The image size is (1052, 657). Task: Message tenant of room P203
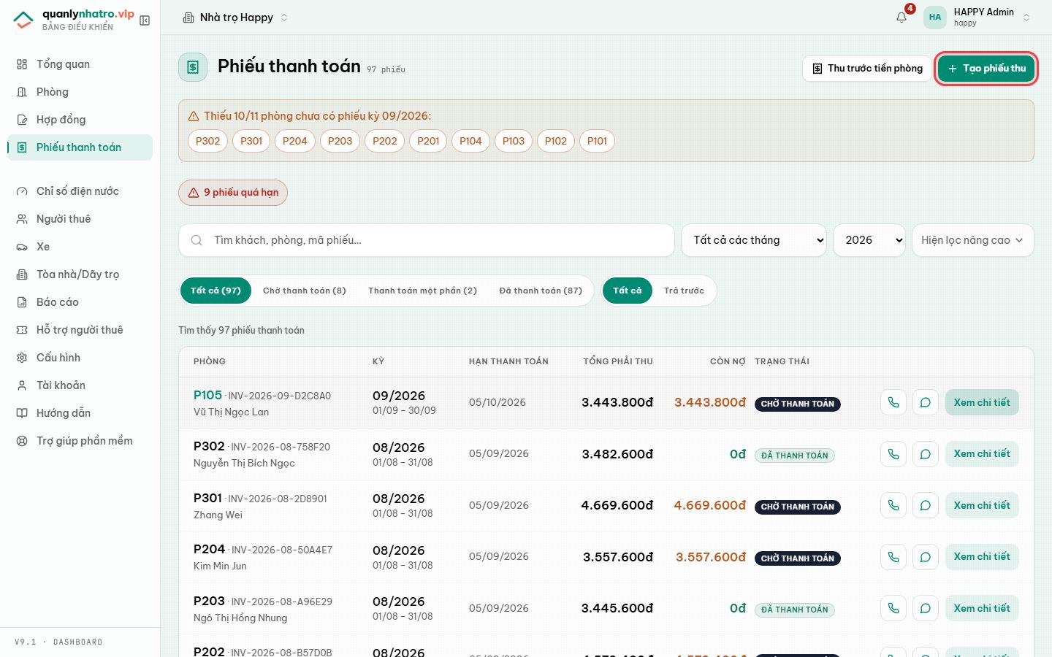pyautogui.click(x=926, y=608)
